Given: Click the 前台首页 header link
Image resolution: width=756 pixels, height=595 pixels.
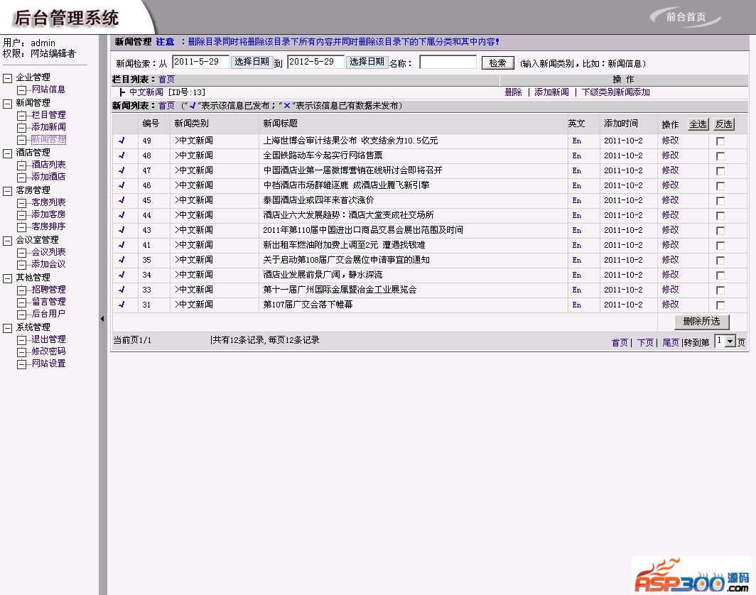Looking at the screenshot, I should [686, 17].
